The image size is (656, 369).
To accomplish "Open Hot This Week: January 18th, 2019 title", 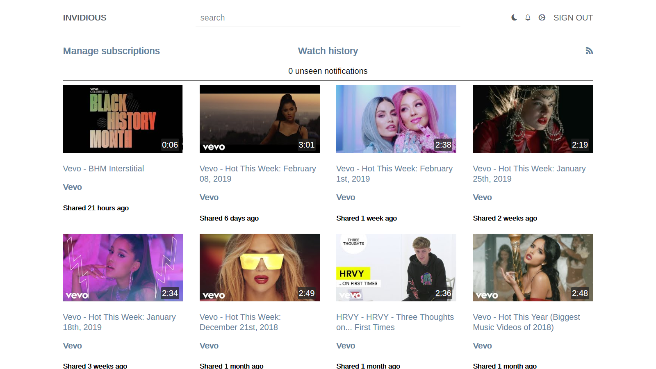I will [x=119, y=322].
